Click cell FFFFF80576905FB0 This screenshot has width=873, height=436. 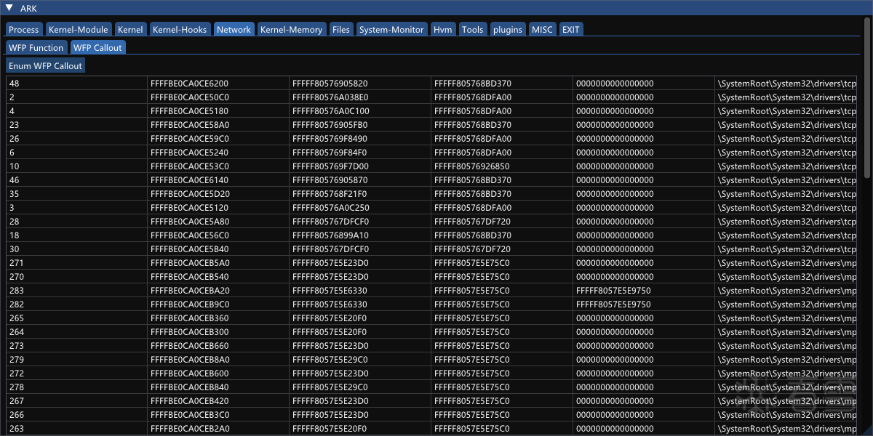pos(360,125)
